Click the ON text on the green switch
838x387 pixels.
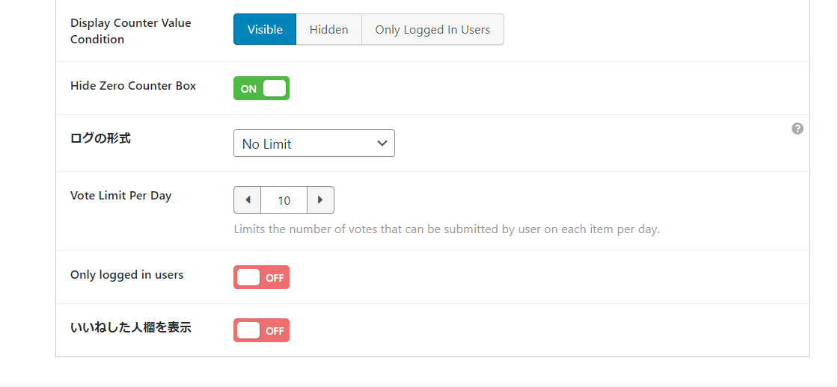pos(248,89)
